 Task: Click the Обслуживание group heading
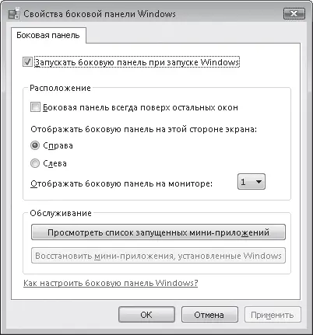[x=61, y=213]
